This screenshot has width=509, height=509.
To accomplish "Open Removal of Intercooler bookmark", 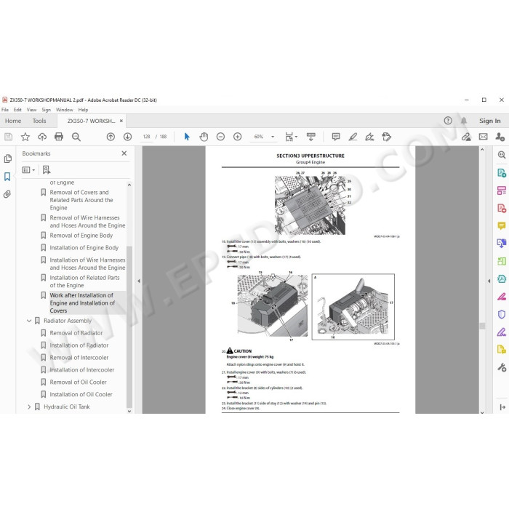I will tap(79, 358).
